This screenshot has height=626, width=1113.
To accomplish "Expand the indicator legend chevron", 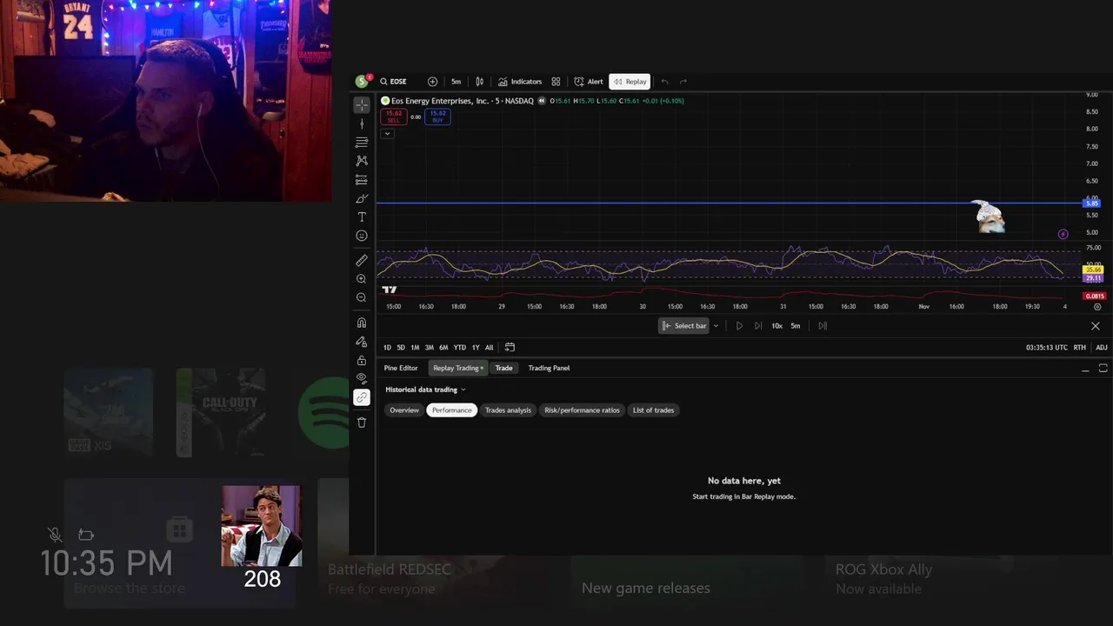I will coord(387,133).
